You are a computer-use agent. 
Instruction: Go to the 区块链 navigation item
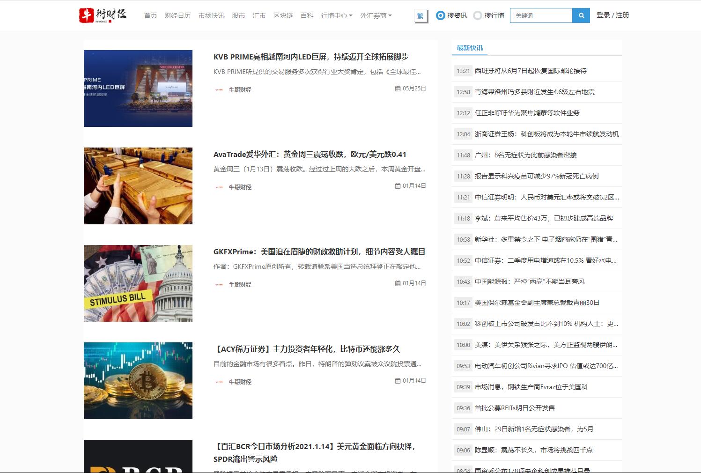click(x=283, y=15)
